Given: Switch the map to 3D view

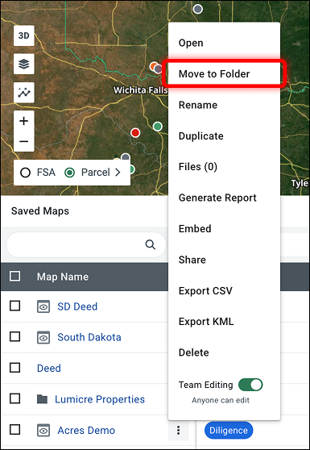Looking at the screenshot, I should coord(24,35).
